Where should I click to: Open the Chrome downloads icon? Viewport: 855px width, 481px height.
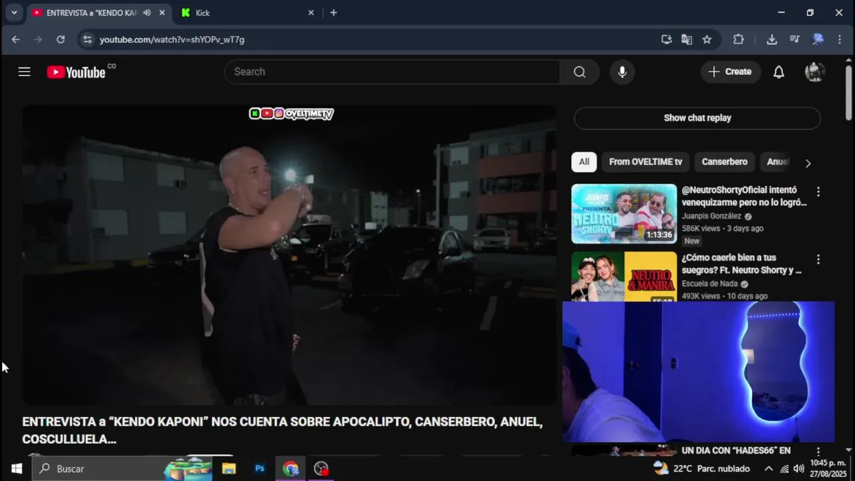click(x=772, y=39)
